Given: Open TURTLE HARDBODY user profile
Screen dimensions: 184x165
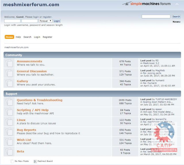Looking at the screenshot, I should (166, 99).
